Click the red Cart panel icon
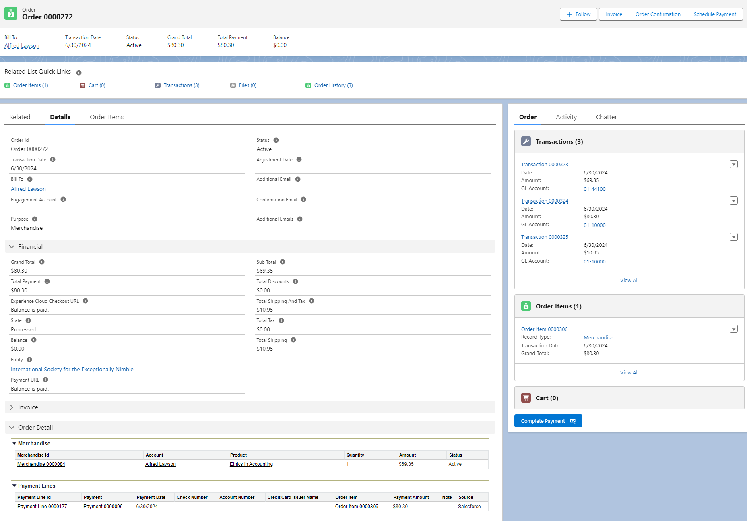The height and width of the screenshot is (521, 747). tap(526, 398)
